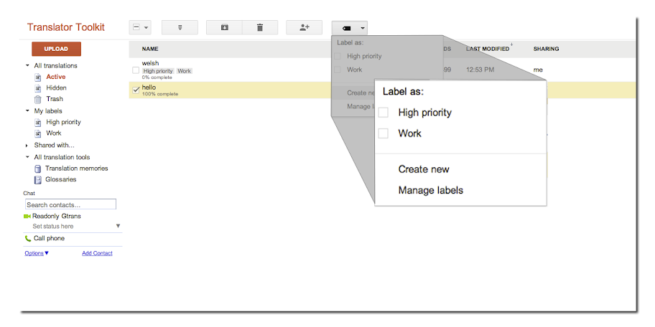
Task: Choose Manage labels in label menu
Action: pos(430,190)
